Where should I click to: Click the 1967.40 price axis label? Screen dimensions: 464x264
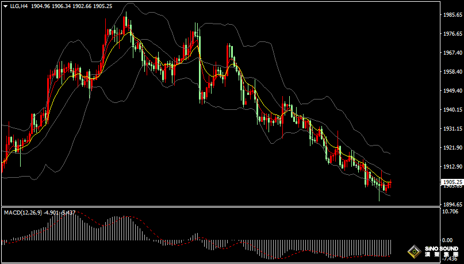pos(451,53)
